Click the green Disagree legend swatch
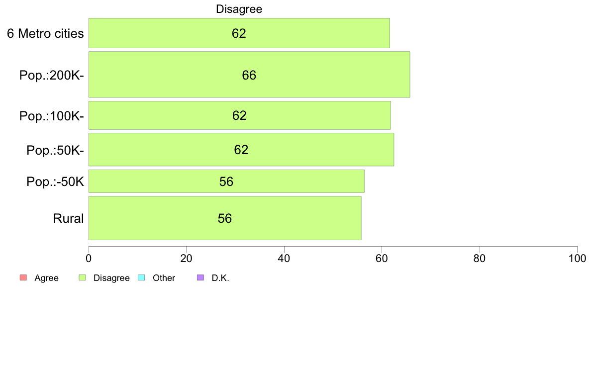The height and width of the screenshot is (366, 591). tap(82, 278)
